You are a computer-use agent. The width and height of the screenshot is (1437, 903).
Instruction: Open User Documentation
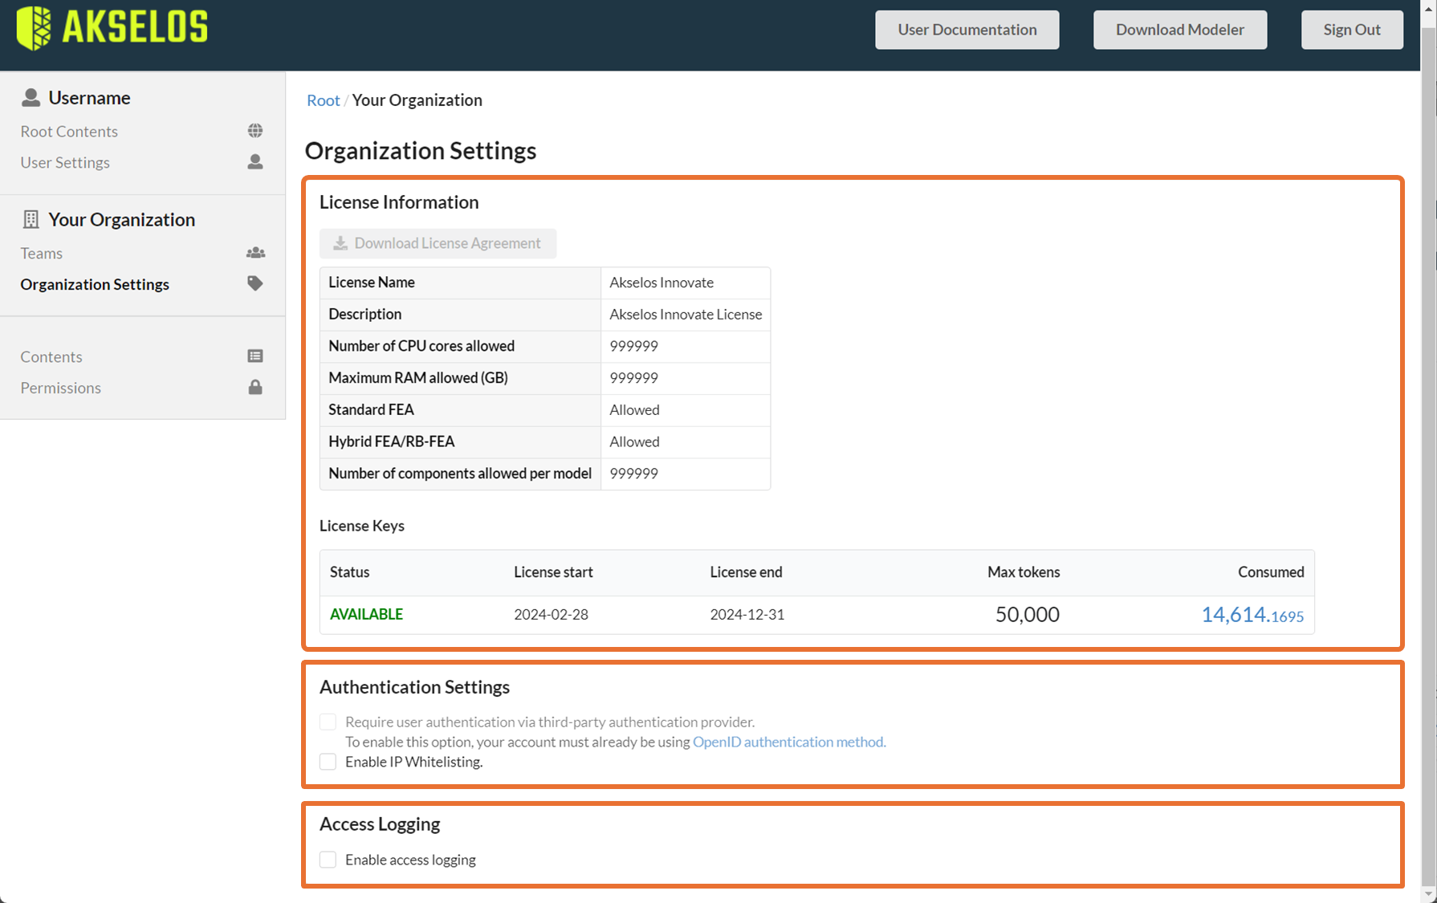click(x=967, y=30)
